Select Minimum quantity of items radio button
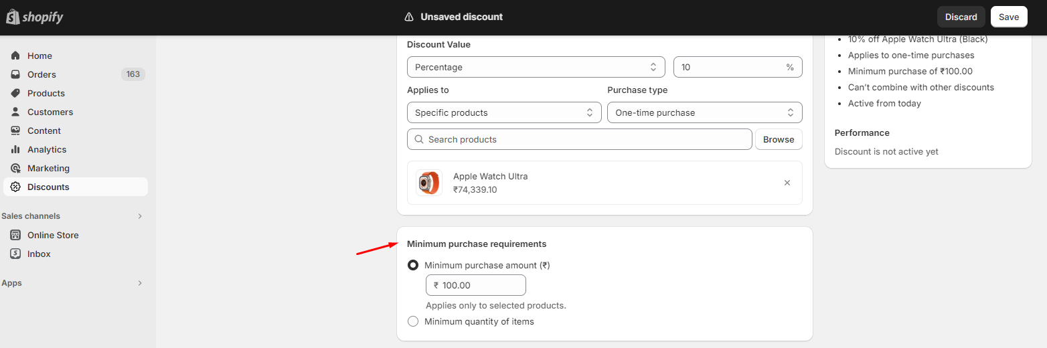The image size is (1047, 348). pos(413,321)
